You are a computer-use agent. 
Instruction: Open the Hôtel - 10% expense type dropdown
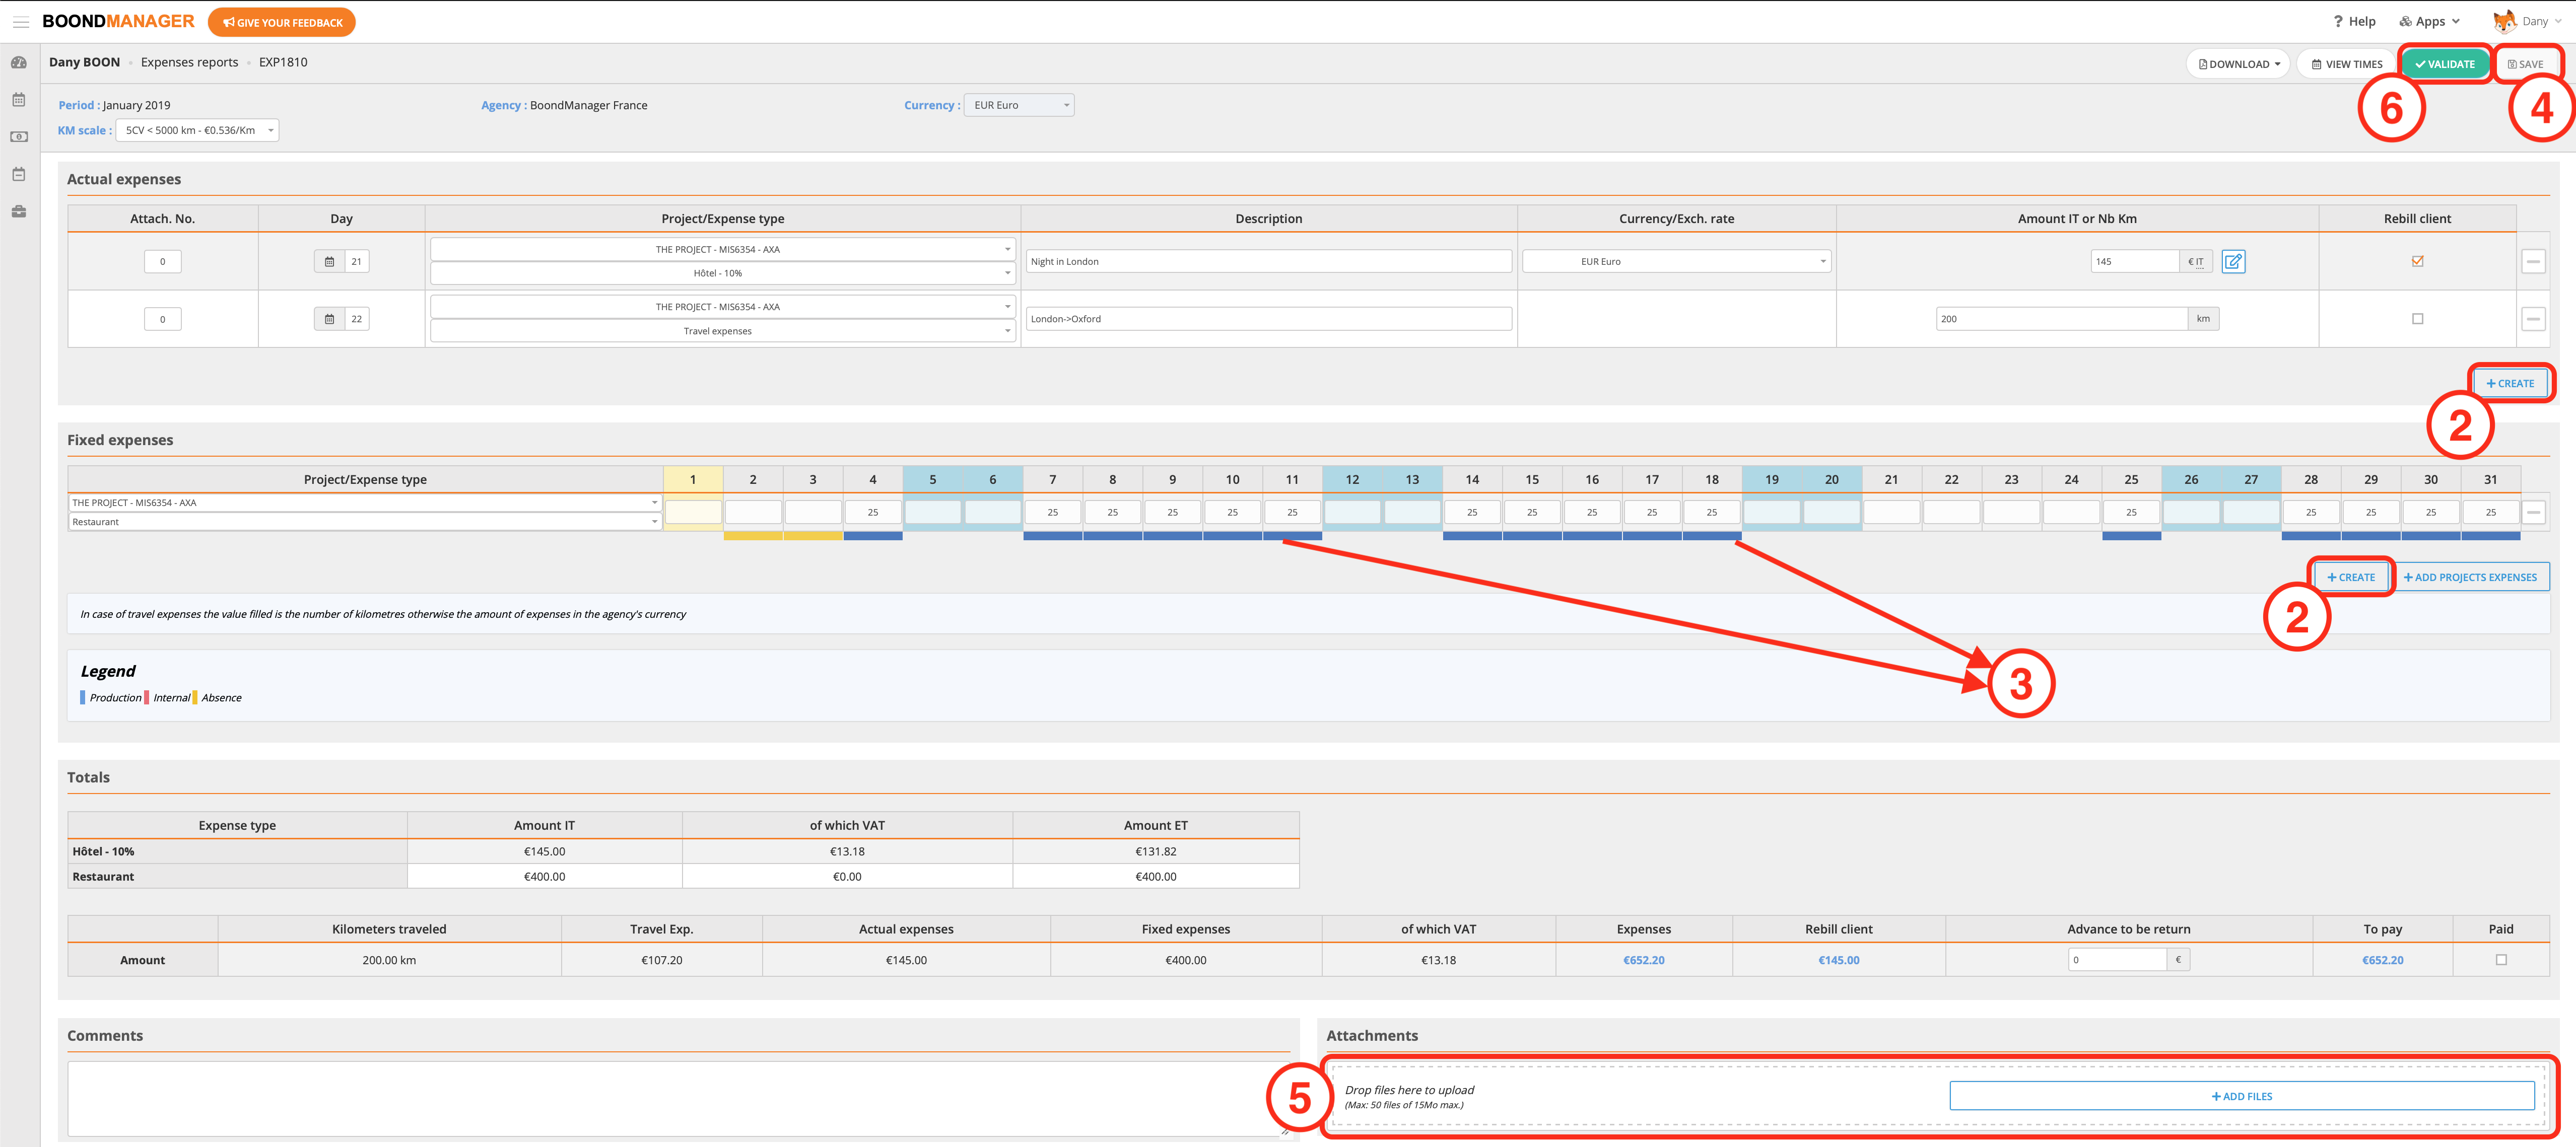coord(723,273)
